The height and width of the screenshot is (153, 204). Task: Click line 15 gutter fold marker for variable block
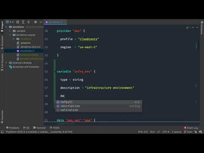(55, 71)
